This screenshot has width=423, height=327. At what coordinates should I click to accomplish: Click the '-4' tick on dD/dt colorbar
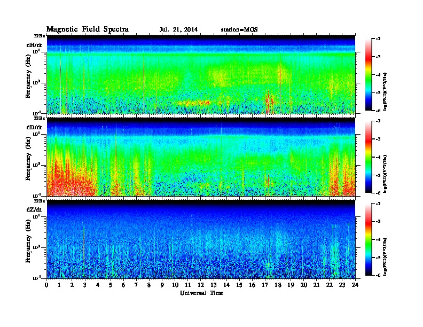pyautogui.click(x=378, y=157)
